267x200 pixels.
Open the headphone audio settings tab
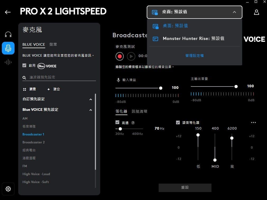[x=8, y=34]
